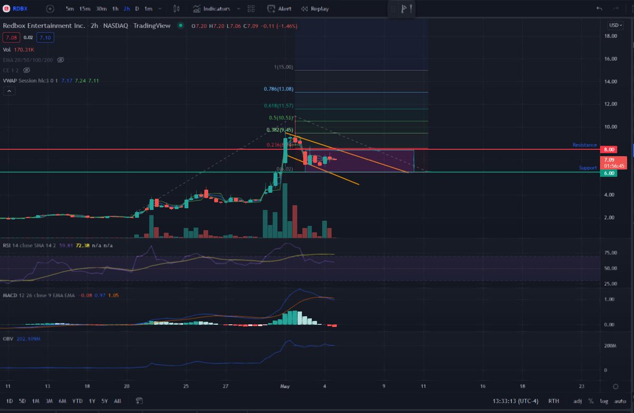Select the 1m timeframe in the top bar
The image size is (634, 413).
coord(148,8)
